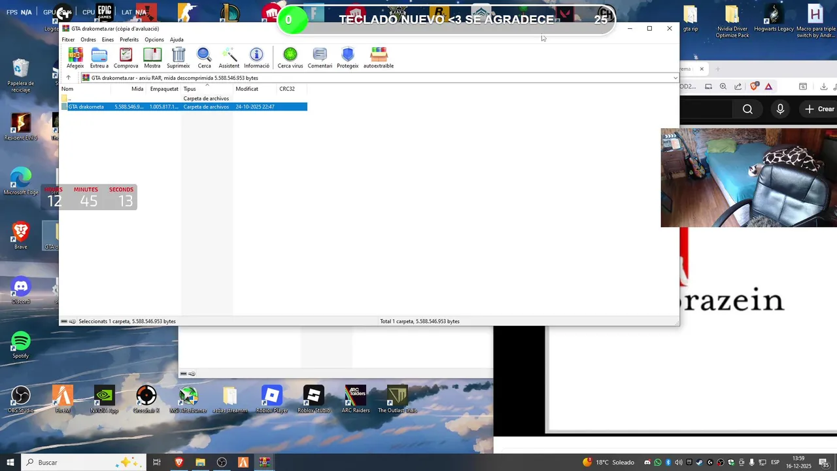Viewport: 837px width, 471px height.
Task: Click the Microsoft Edge desktop icon
Action: [21, 181]
